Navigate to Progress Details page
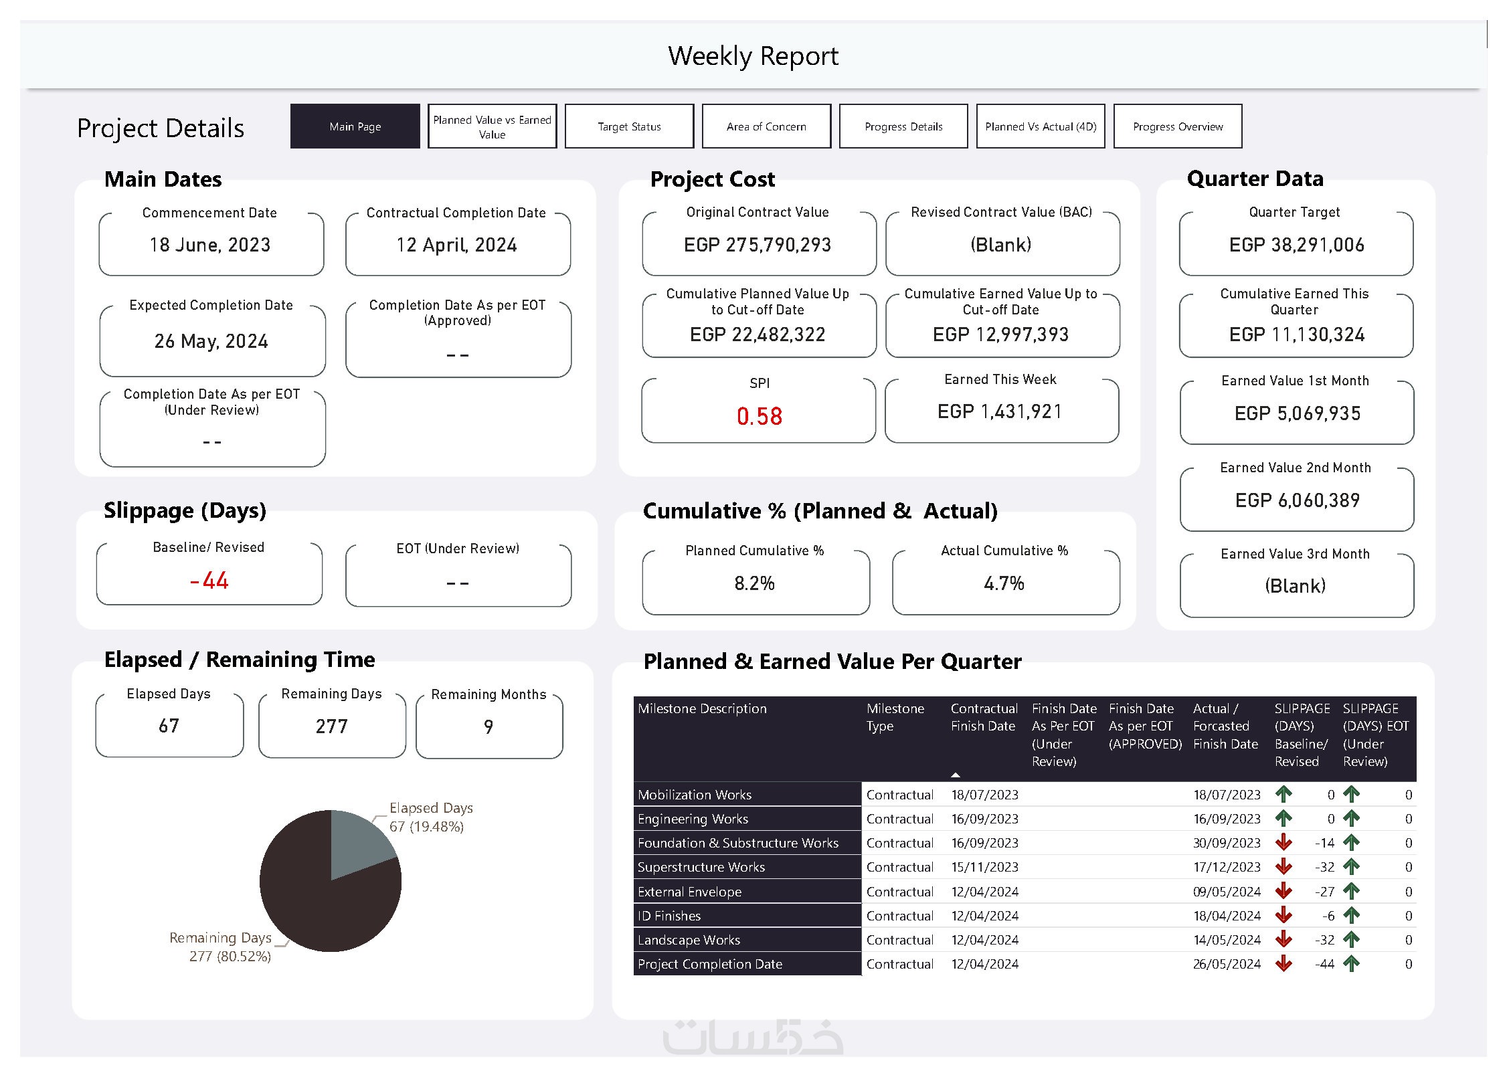 (903, 126)
